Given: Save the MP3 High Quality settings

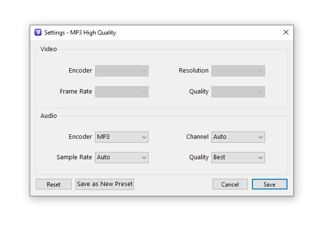Looking at the screenshot, I should click(269, 184).
